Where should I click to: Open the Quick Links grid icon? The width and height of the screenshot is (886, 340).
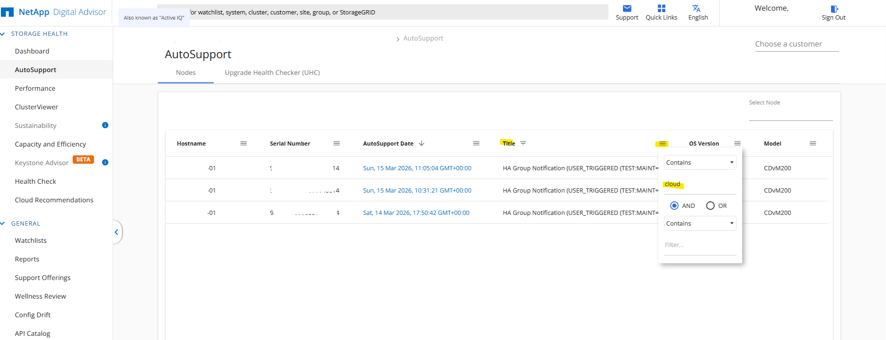click(x=661, y=8)
